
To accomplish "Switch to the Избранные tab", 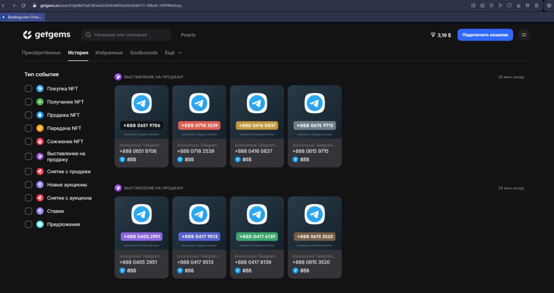I will click(x=109, y=53).
